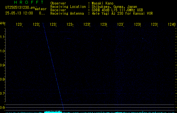Image resolution: width=177 pixels, height=113 pixels.
Task: Select the text 4ele Yagi Az 230 for Kansai VOR
Action: (122, 14)
